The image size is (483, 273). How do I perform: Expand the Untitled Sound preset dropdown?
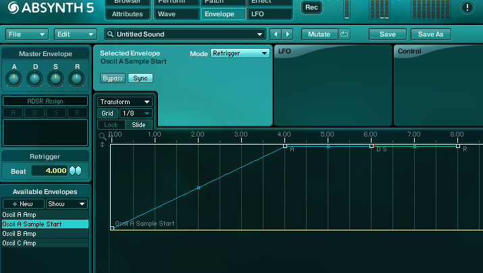(x=259, y=34)
